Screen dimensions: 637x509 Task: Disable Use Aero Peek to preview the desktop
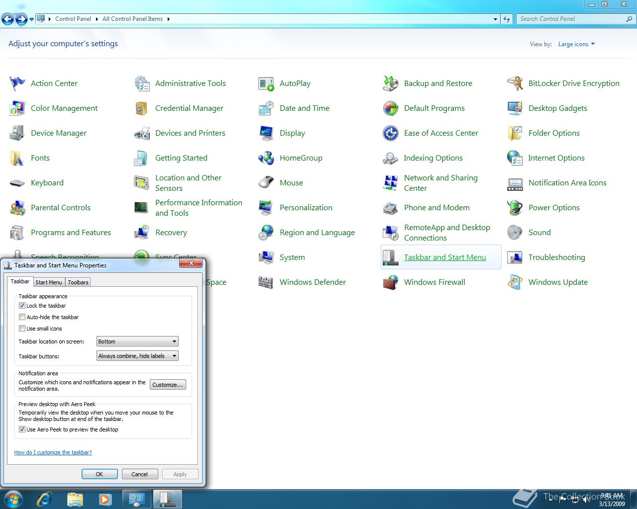point(22,429)
